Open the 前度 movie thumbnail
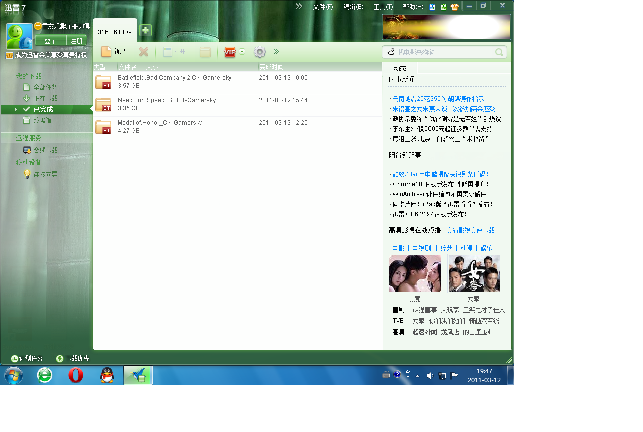Image resolution: width=643 pixels, height=432 pixels. click(x=414, y=273)
